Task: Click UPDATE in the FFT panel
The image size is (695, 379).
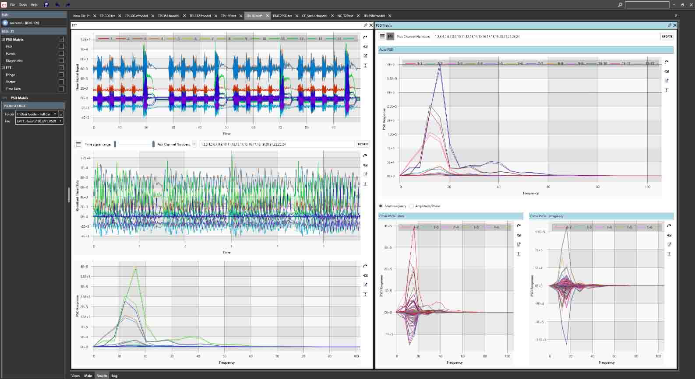Action: 363,144
